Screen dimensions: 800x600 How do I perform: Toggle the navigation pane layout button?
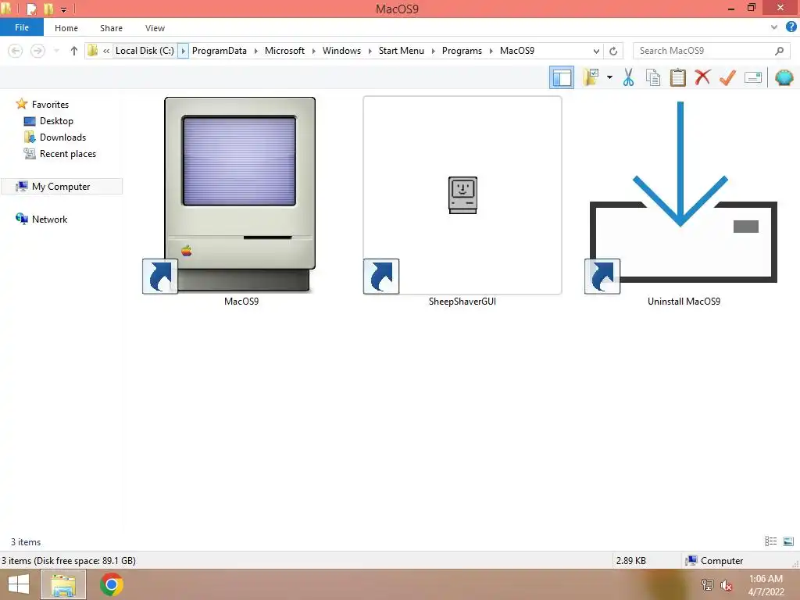(562, 77)
